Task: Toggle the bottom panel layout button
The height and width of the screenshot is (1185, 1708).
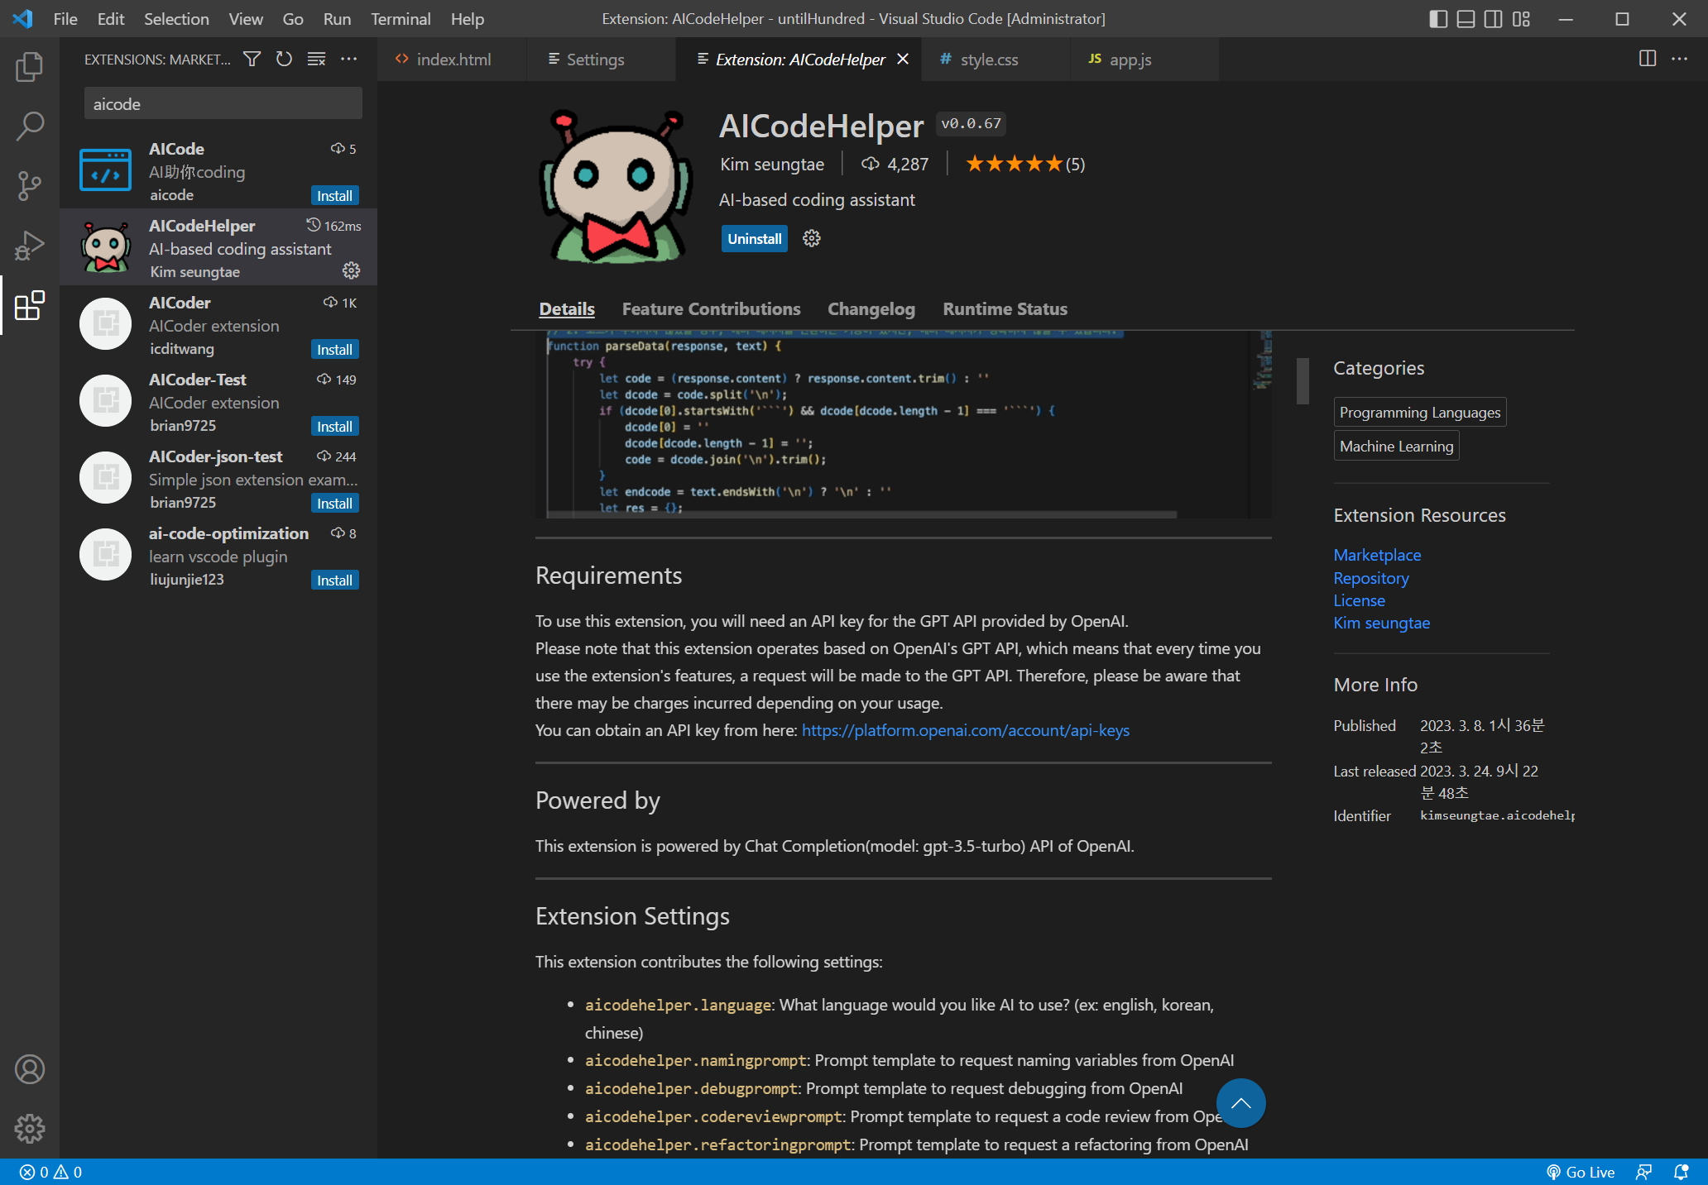Action: (1466, 19)
